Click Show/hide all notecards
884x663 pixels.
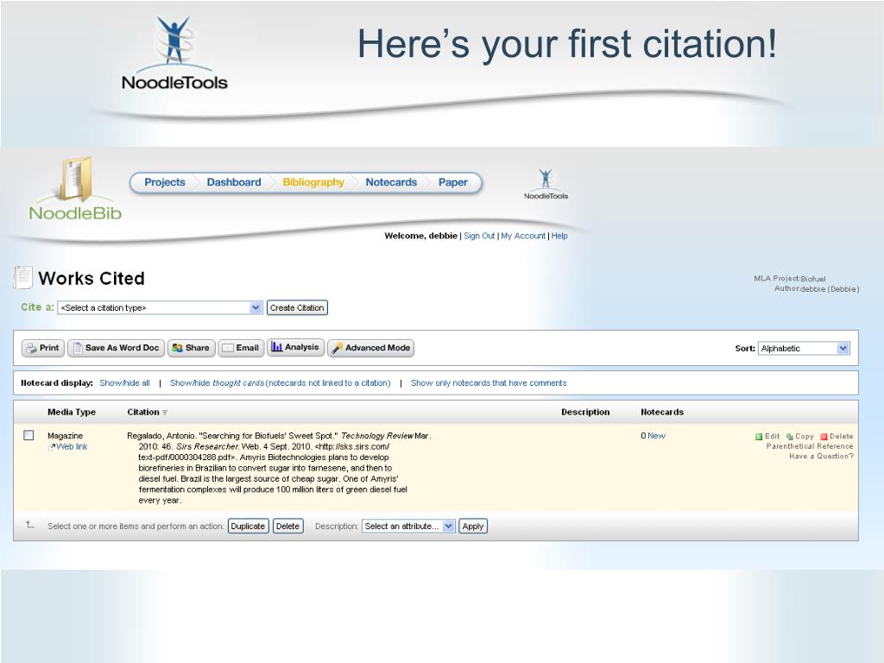(124, 382)
